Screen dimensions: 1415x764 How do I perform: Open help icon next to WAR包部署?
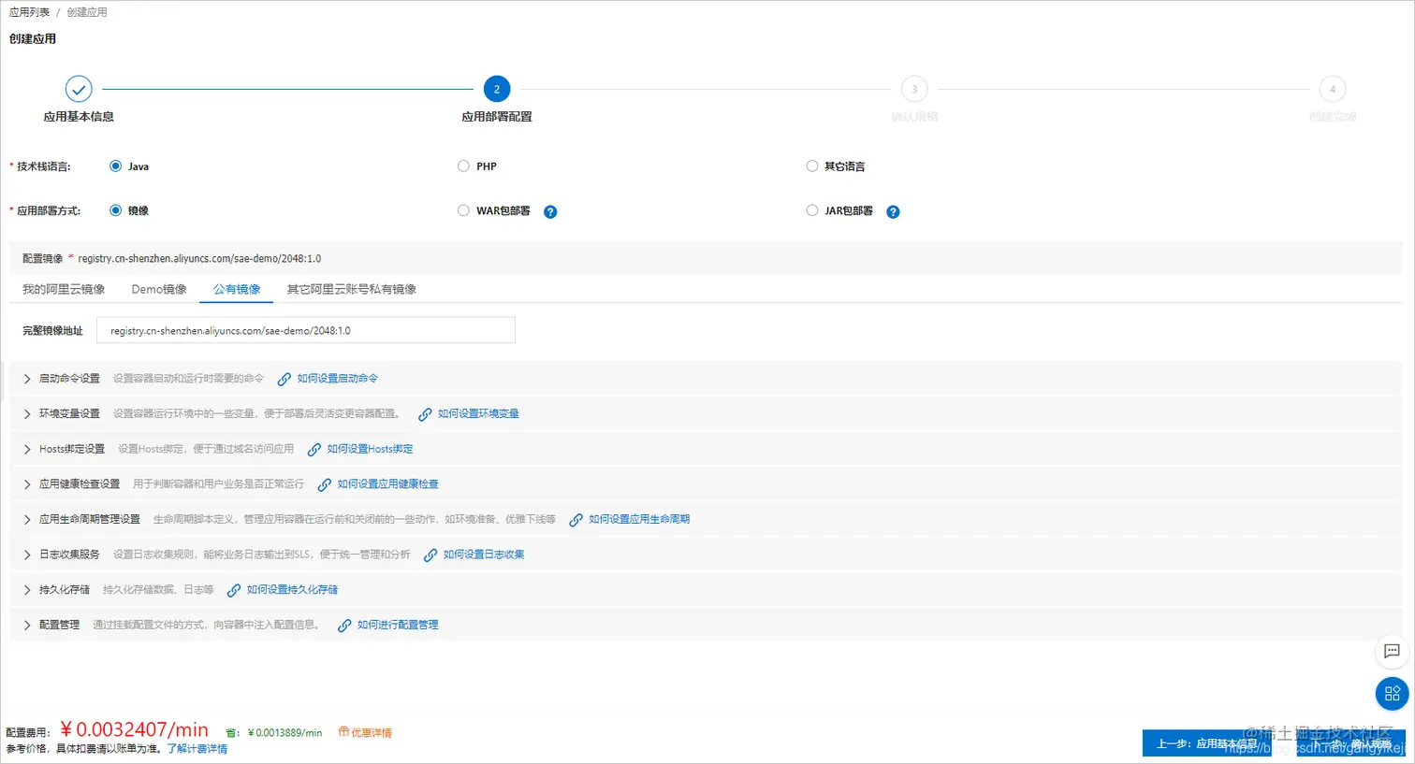[x=550, y=211]
